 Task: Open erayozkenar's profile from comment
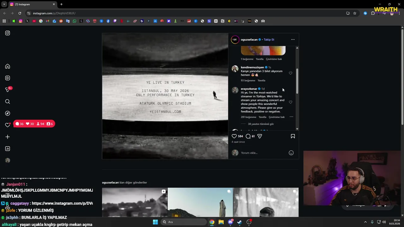[x=249, y=89]
